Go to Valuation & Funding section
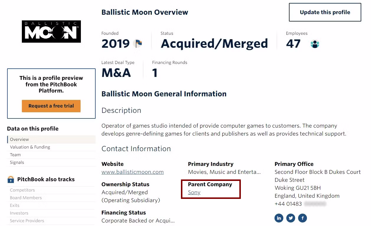The image size is (371, 226). pyautogui.click(x=30, y=147)
